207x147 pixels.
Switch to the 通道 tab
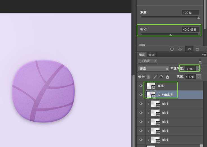coord(151,55)
